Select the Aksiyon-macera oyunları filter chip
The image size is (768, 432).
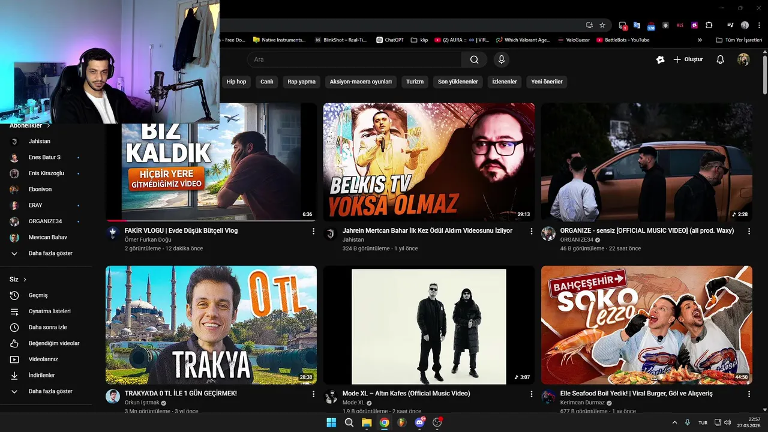coord(361,82)
